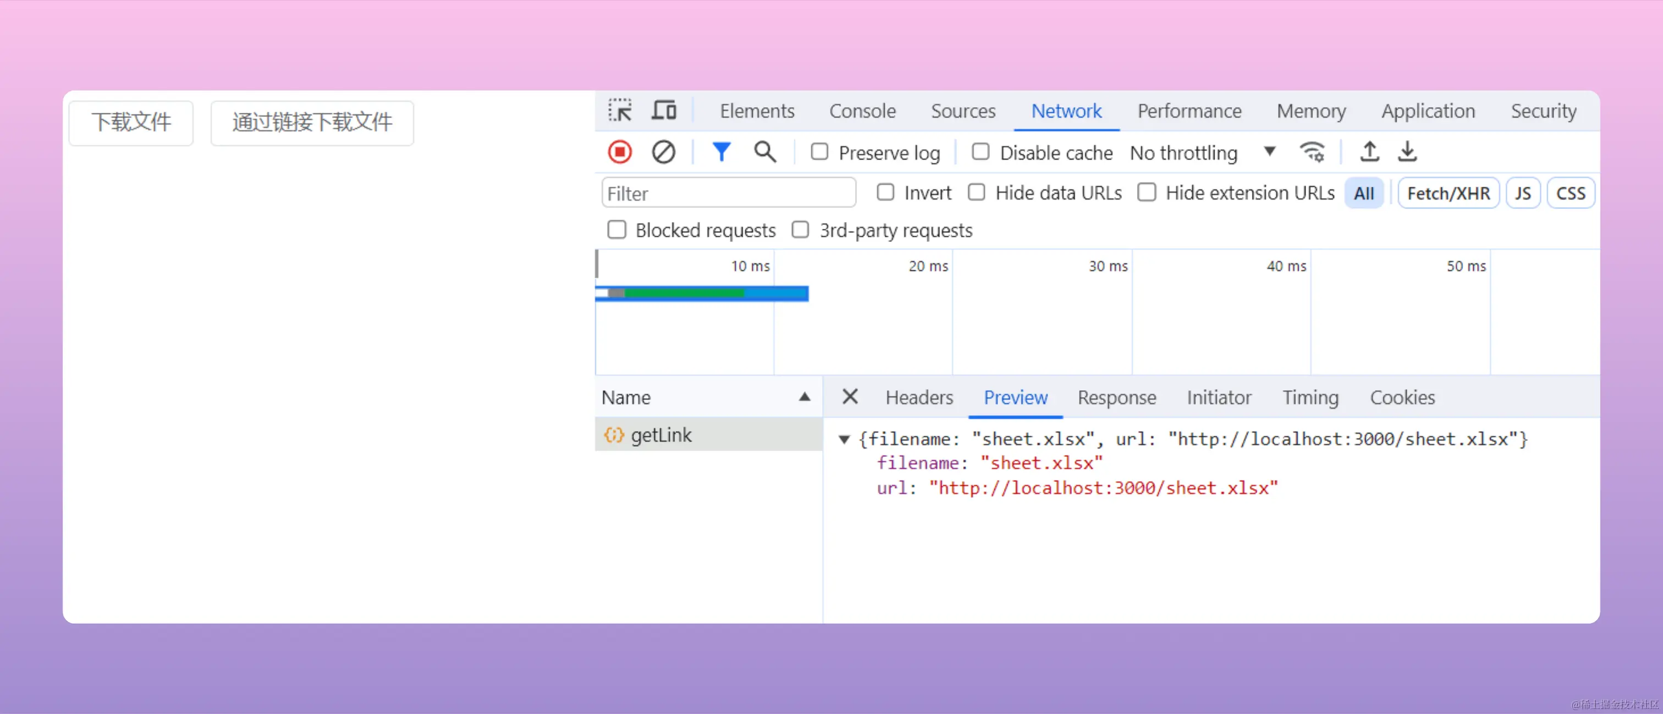
Task: Open the Headers tab of request
Action: point(918,397)
